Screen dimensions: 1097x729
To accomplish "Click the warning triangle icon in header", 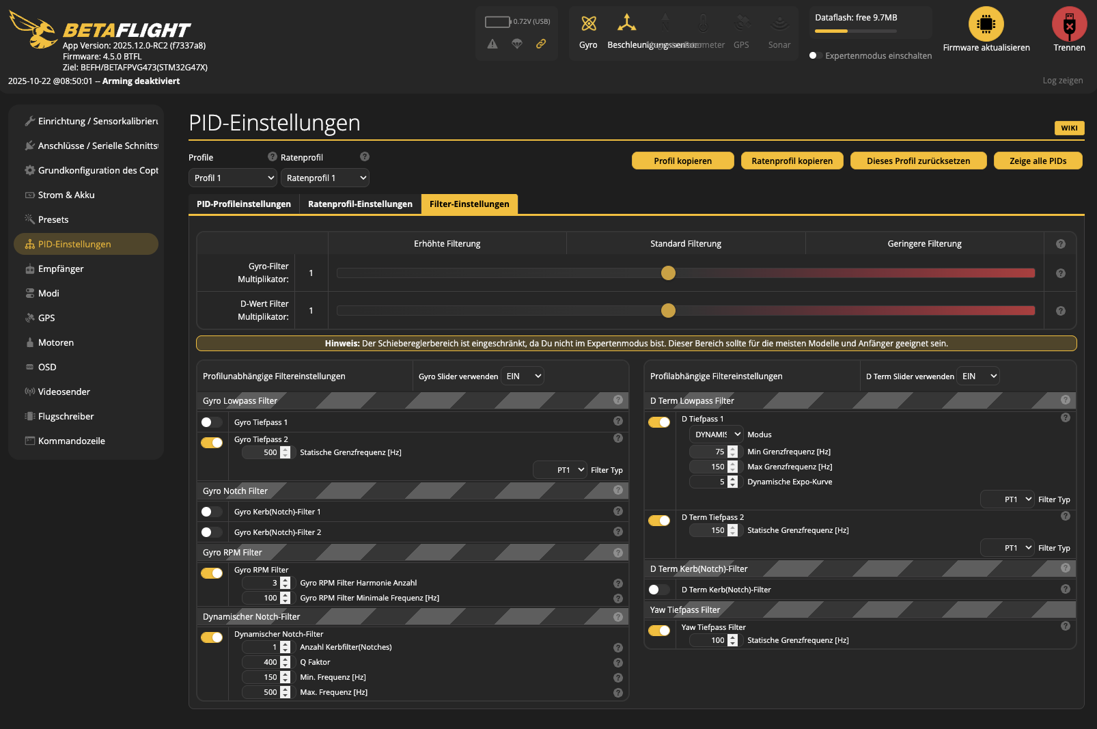I will (x=492, y=44).
